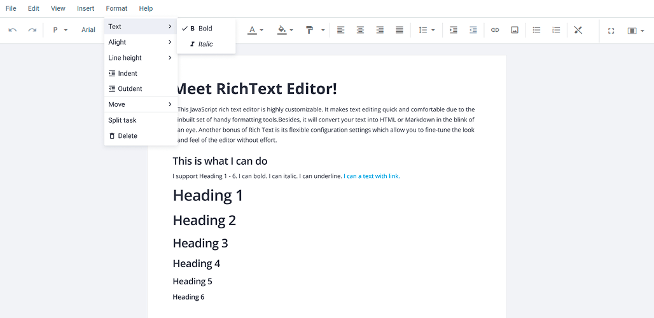The height and width of the screenshot is (318, 654).
Task: Expand the text color dropdown arrow
Action: pyautogui.click(x=261, y=31)
